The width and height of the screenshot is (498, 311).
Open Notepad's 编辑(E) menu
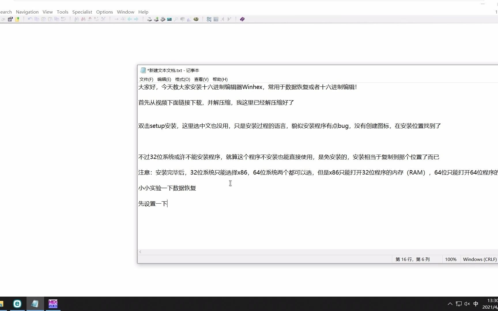[164, 79]
